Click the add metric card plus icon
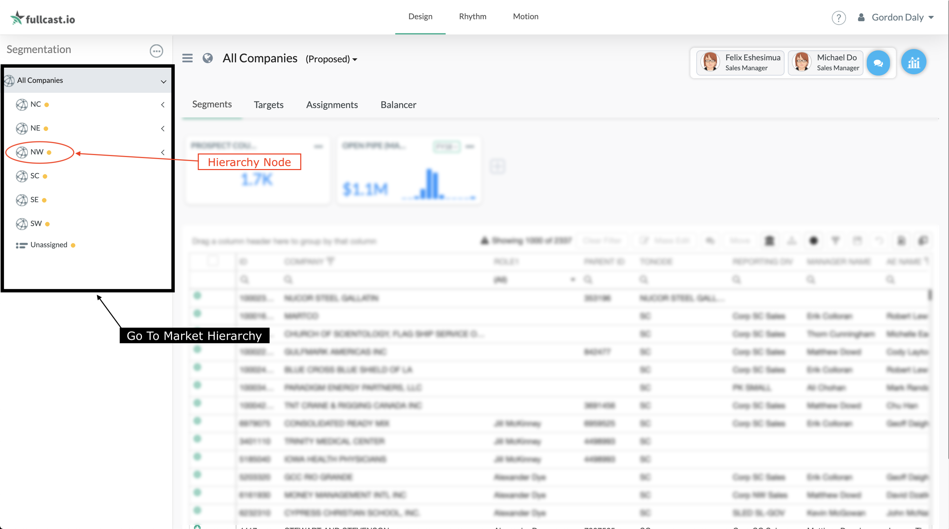The image size is (949, 529). (497, 166)
